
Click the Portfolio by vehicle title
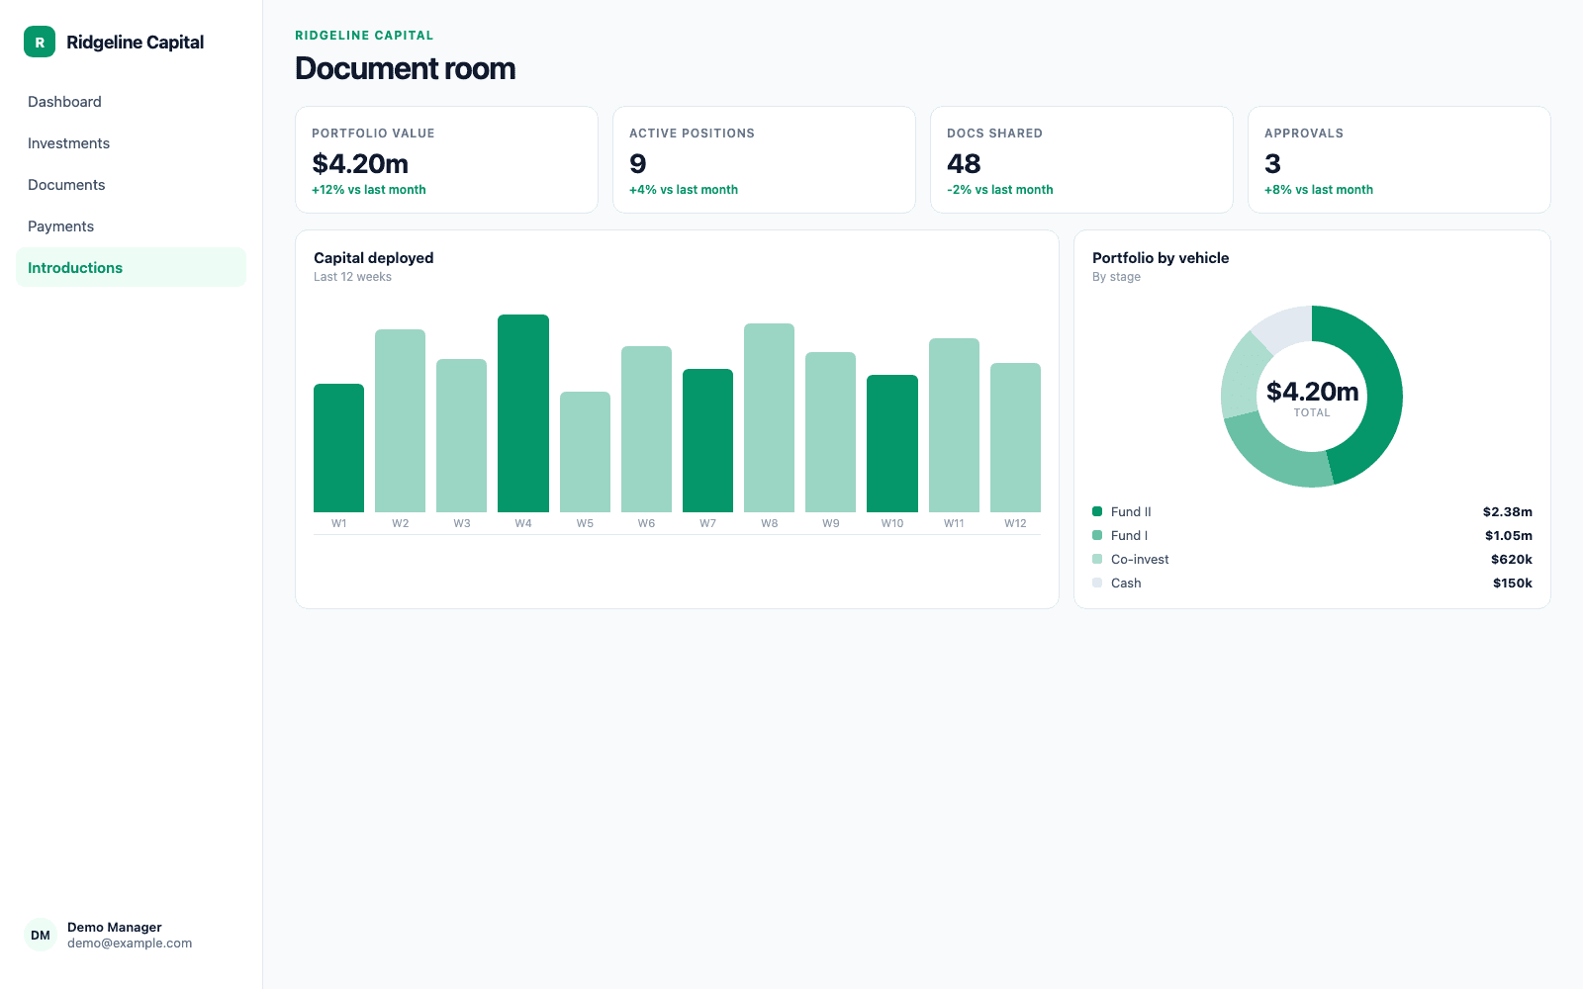click(x=1161, y=258)
